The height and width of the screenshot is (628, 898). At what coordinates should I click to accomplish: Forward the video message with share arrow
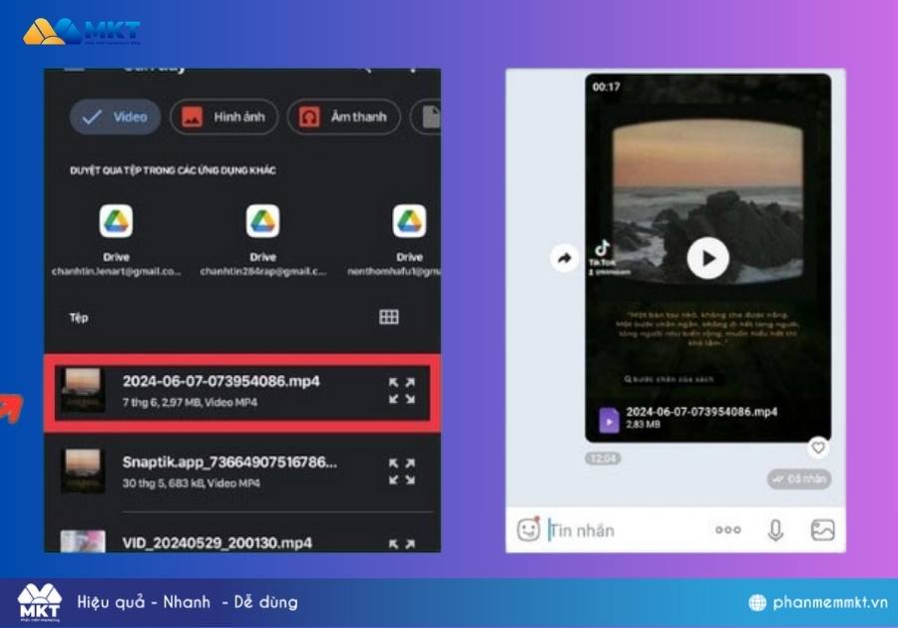565,258
